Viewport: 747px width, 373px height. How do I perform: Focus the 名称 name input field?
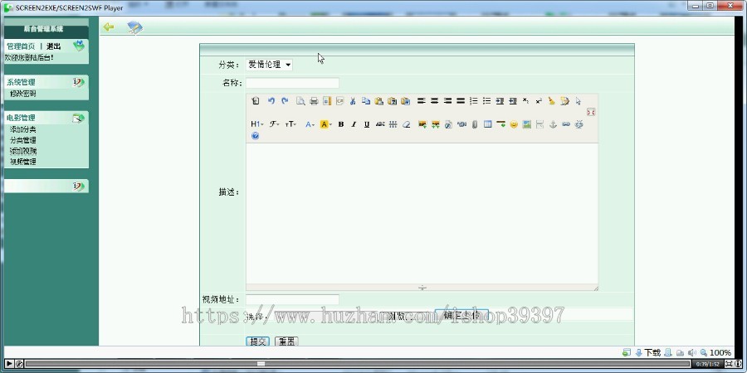292,83
